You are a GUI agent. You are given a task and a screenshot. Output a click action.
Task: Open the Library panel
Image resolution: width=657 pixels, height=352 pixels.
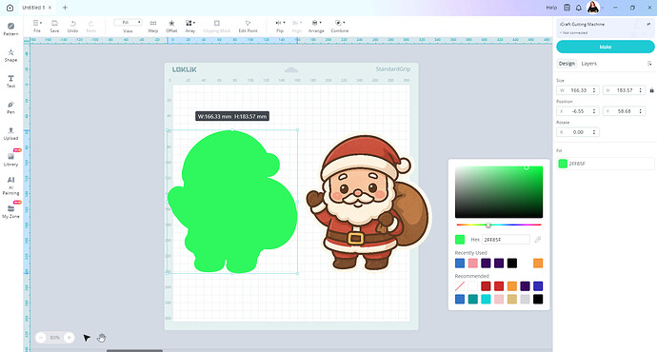click(x=10, y=159)
